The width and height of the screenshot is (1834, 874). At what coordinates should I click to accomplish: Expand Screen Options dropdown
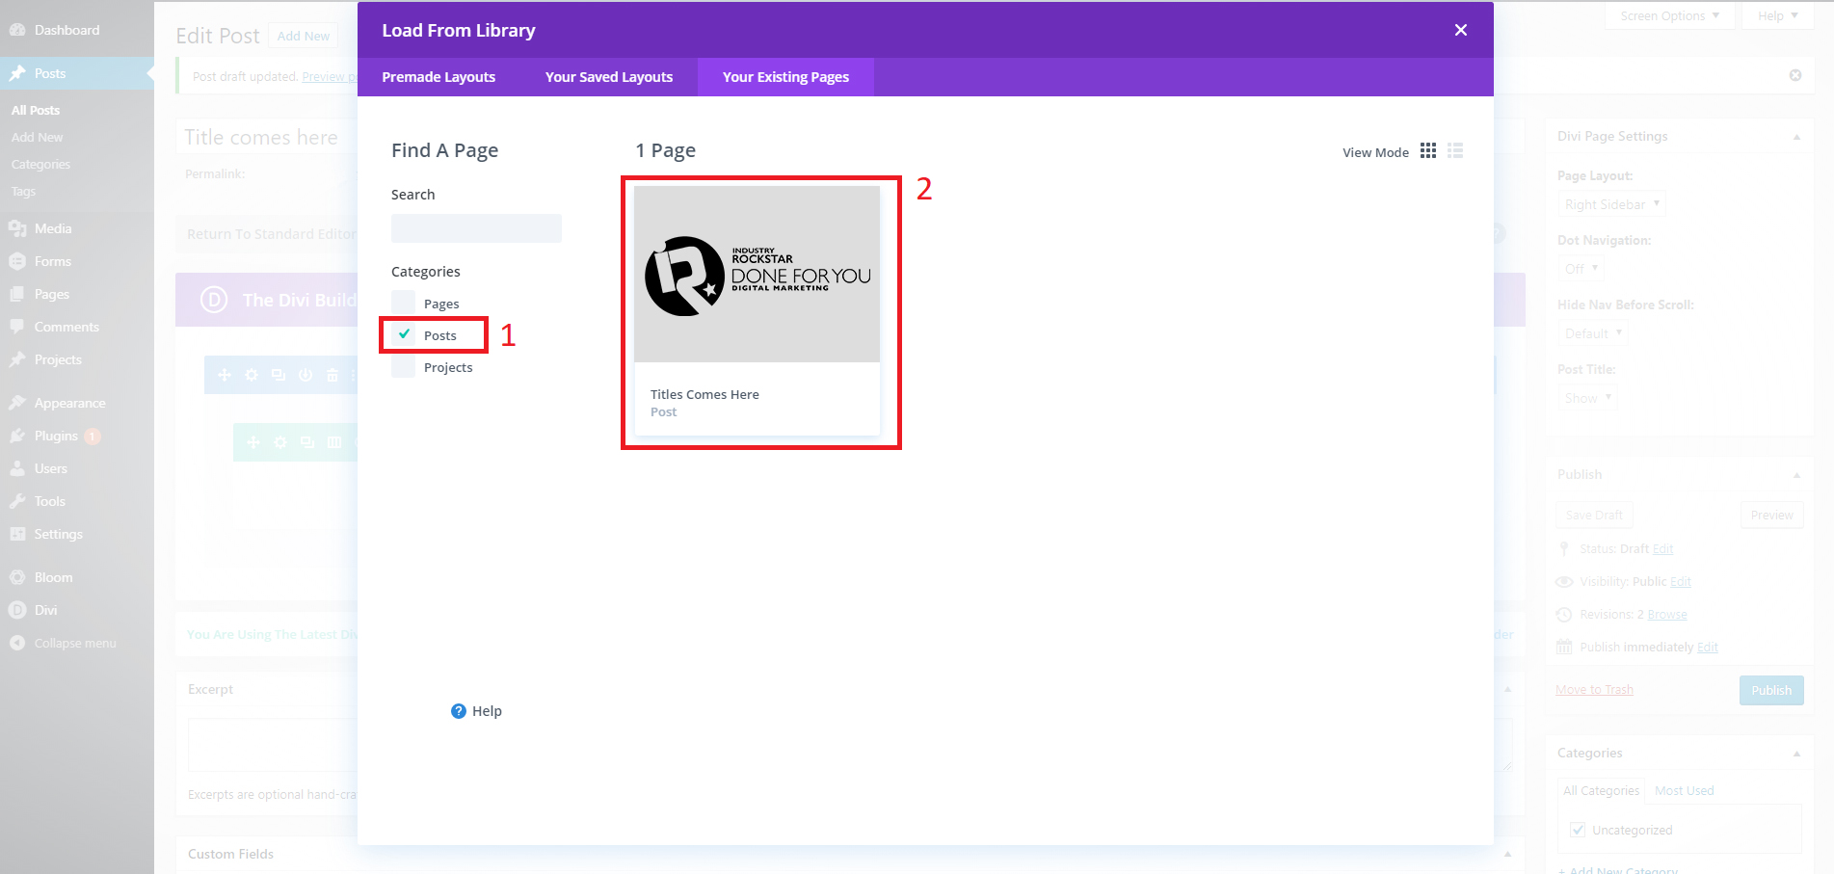1669,15
